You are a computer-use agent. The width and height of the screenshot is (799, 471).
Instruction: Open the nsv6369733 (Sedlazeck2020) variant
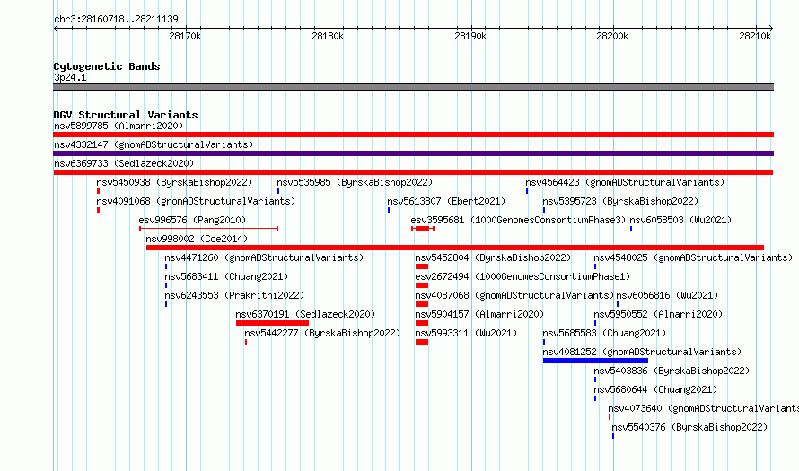click(x=124, y=163)
